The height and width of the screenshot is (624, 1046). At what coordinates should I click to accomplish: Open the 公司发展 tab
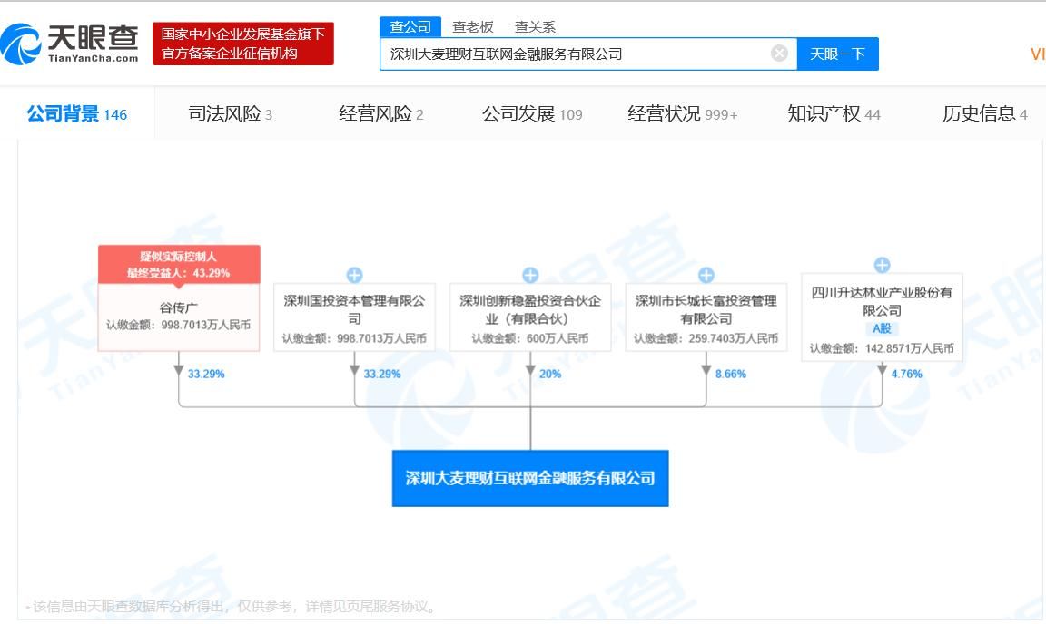pyautogui.click(x=532, y=114)
